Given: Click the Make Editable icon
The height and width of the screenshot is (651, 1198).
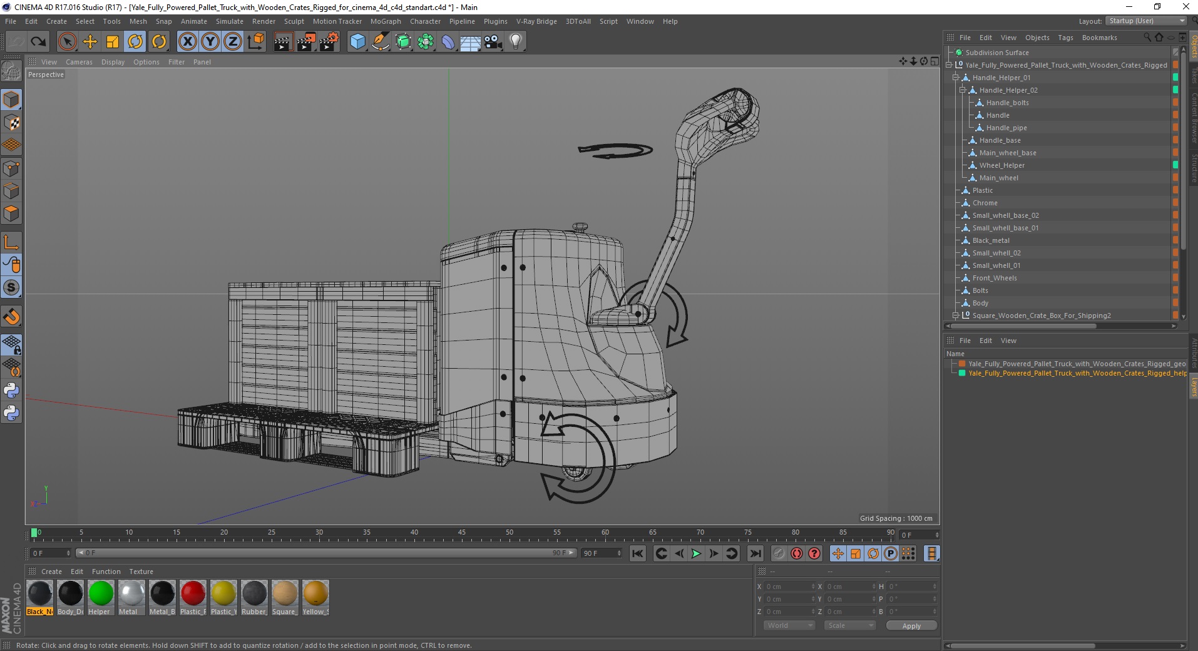Looking at the screenshot, I should (11, 72).
